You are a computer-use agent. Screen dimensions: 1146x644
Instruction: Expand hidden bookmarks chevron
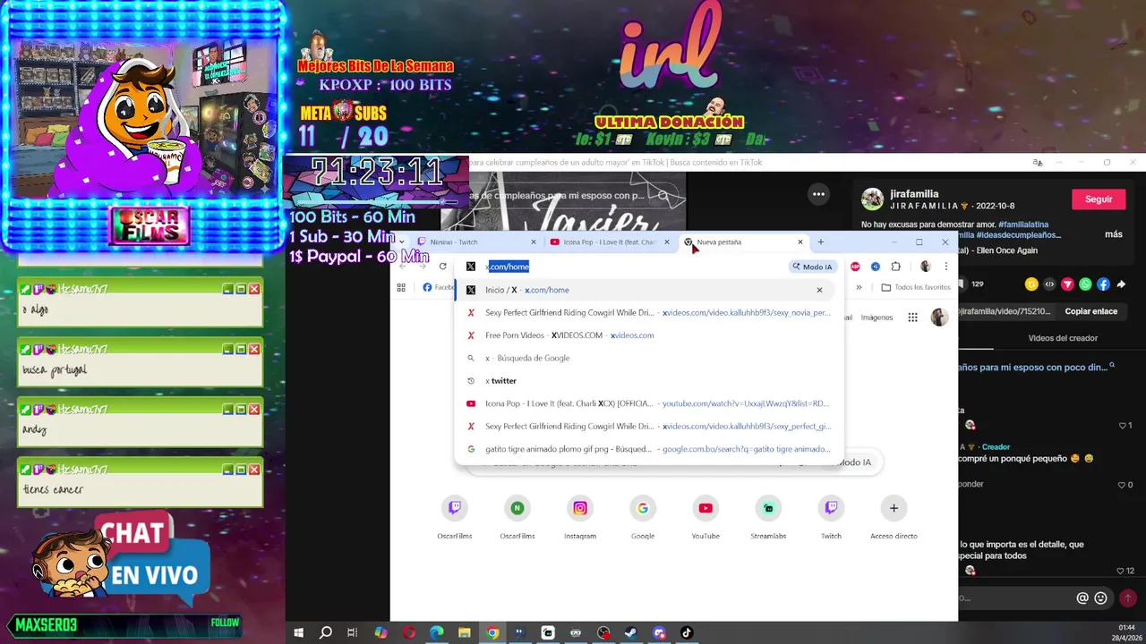pos(859,287)
